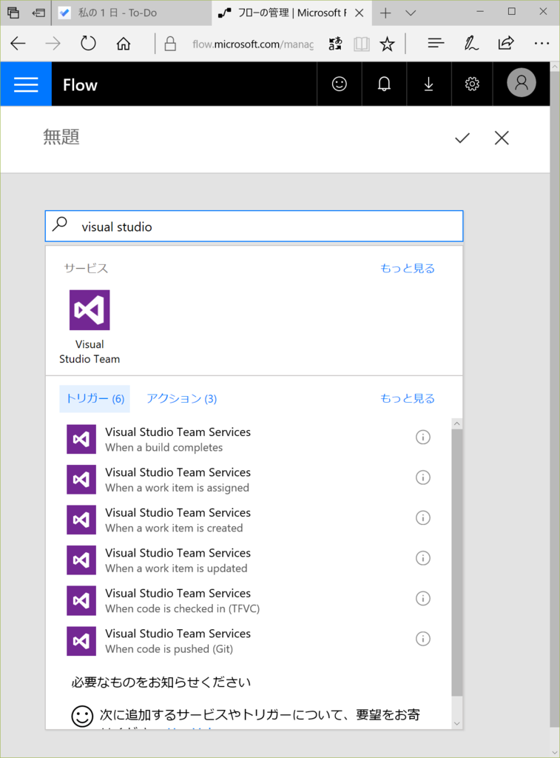The width and height of the screenshot is (560, 758).
Task: Choose the When a work item is updated trigger
Action: click(x=249, y=560)
